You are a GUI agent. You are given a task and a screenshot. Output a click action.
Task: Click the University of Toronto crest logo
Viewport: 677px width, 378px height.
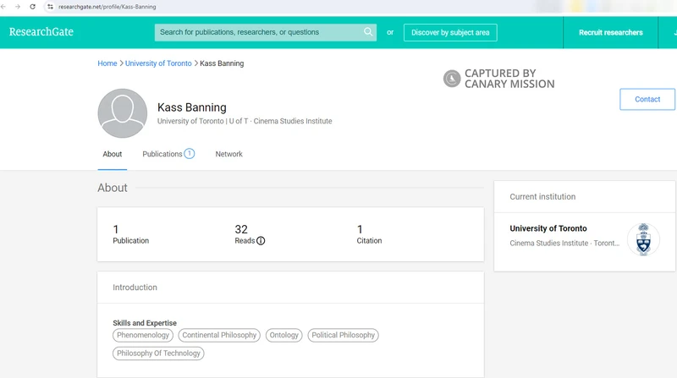tap(642, 239)
